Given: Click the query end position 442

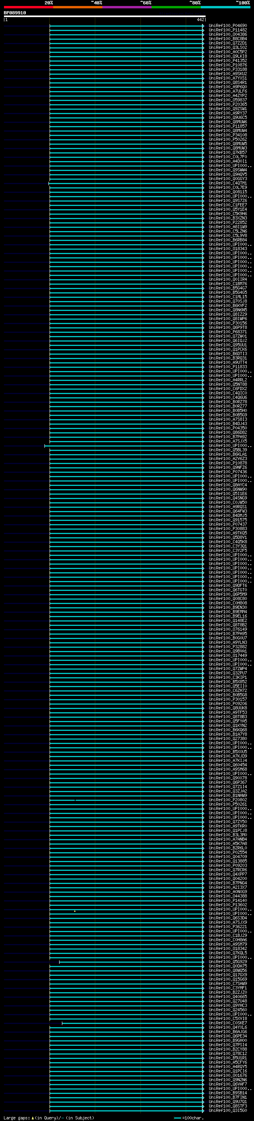Looking at the screenshot, I should (200, 19).
